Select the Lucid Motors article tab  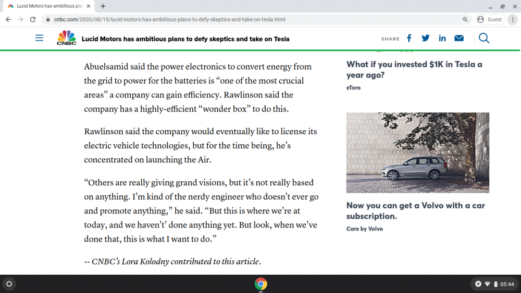tap(48, 6)
